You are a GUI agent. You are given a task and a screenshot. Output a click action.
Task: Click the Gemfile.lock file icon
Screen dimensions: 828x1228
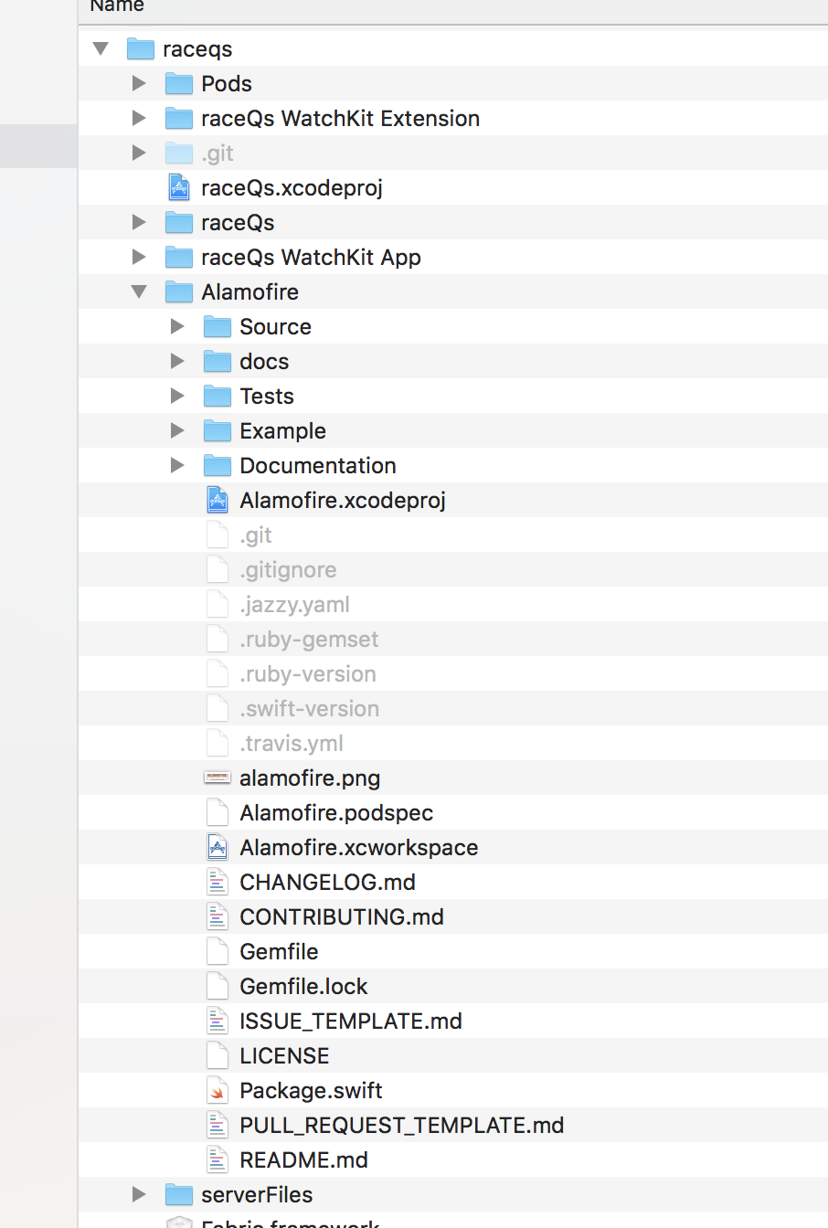tap(218, 986)
